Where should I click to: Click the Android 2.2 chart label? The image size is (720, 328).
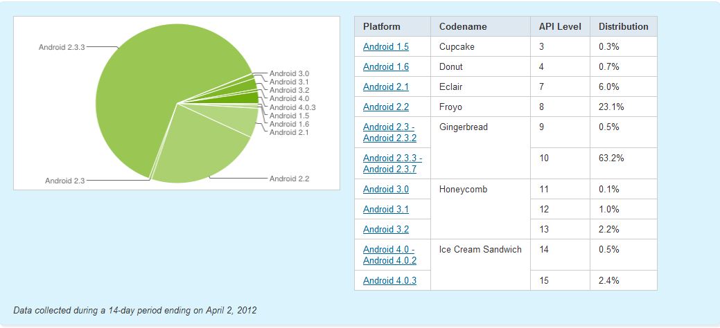(289, 179)
